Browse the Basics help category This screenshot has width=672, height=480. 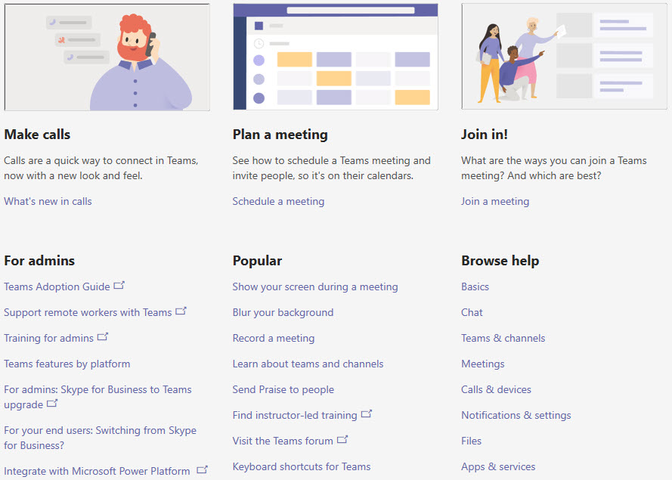click(x=475, y=286)
